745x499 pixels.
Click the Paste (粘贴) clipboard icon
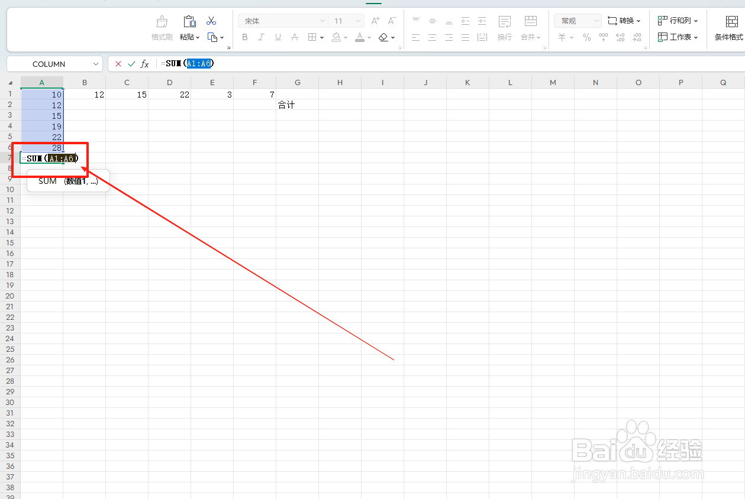(x=189, y=22)
